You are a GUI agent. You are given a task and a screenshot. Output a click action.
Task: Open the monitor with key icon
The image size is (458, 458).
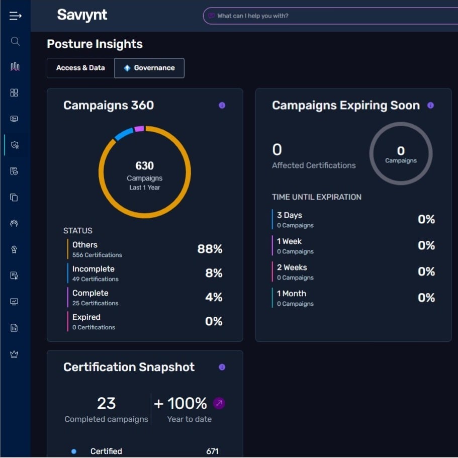tap(14, 119)
